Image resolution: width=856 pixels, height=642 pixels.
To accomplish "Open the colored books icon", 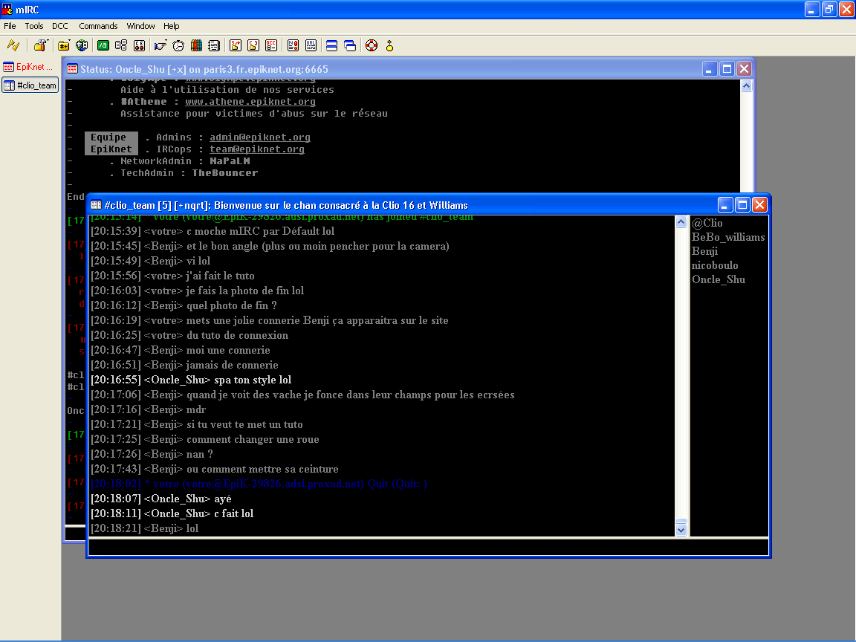I will pyautogui.click(x=196, y=46).
